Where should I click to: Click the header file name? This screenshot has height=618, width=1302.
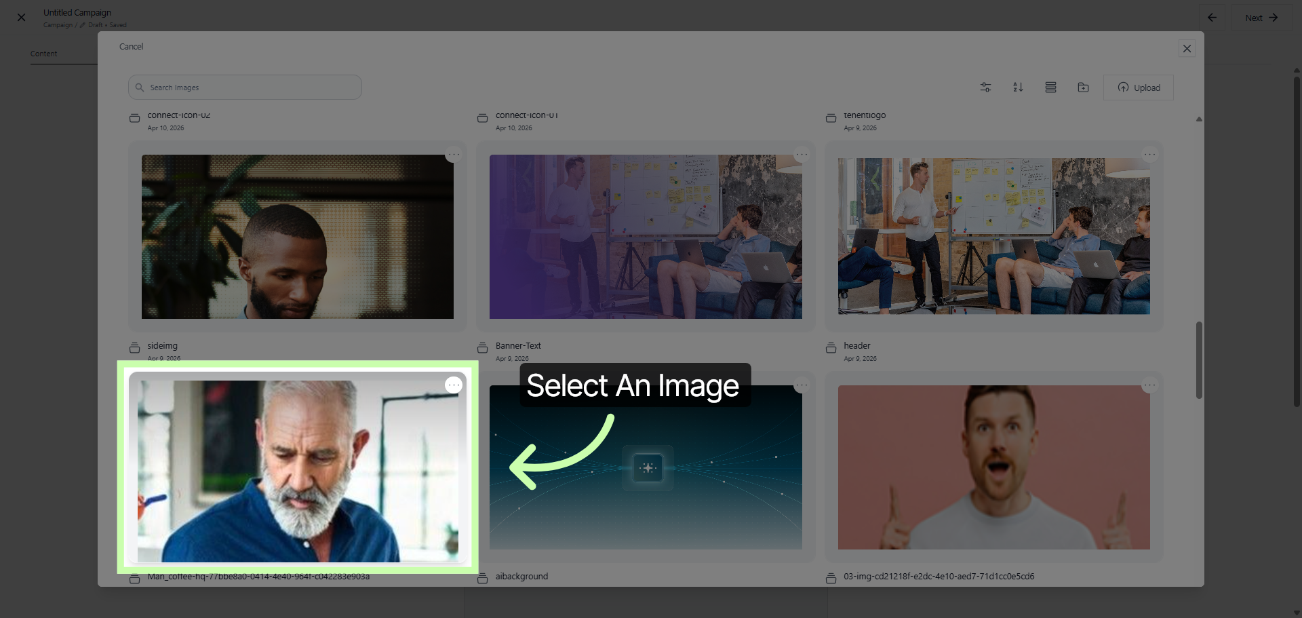(857, 346)
